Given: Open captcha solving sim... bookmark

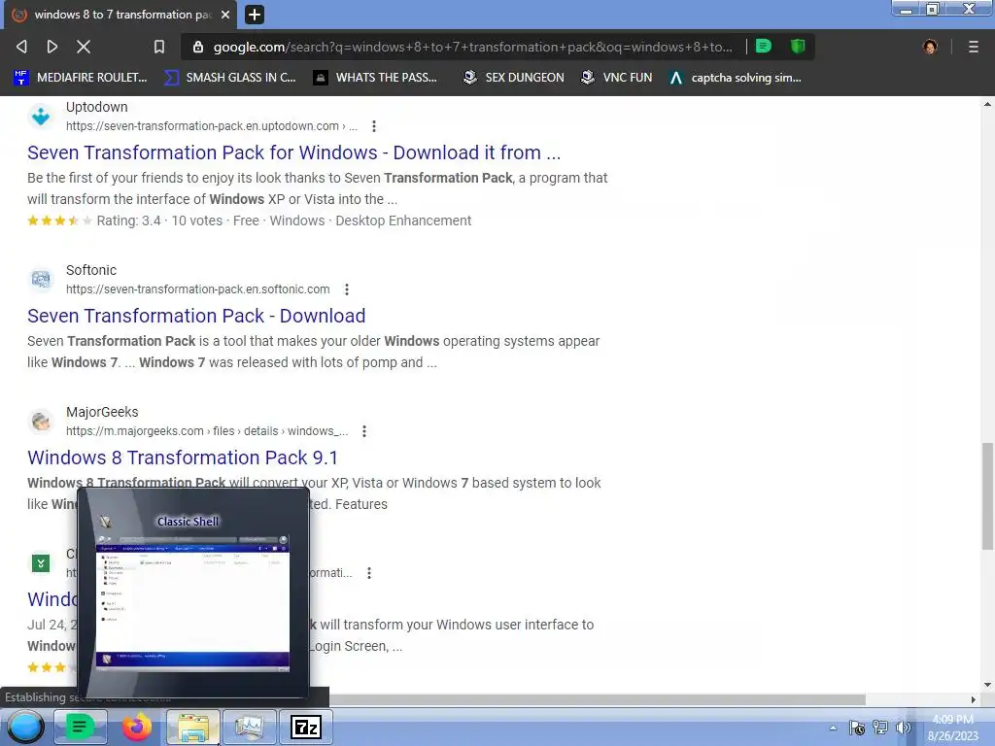Looking at the screenshot, I should tap(736, 78).
